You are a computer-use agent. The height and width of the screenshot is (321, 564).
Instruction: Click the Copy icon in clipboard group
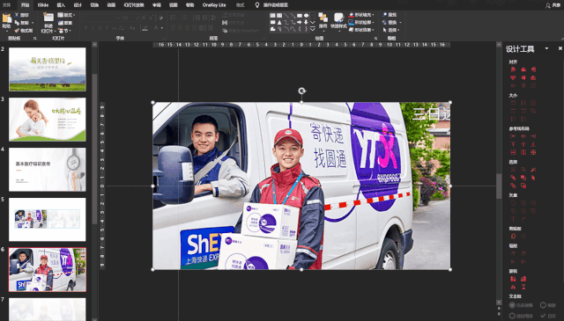17,23
